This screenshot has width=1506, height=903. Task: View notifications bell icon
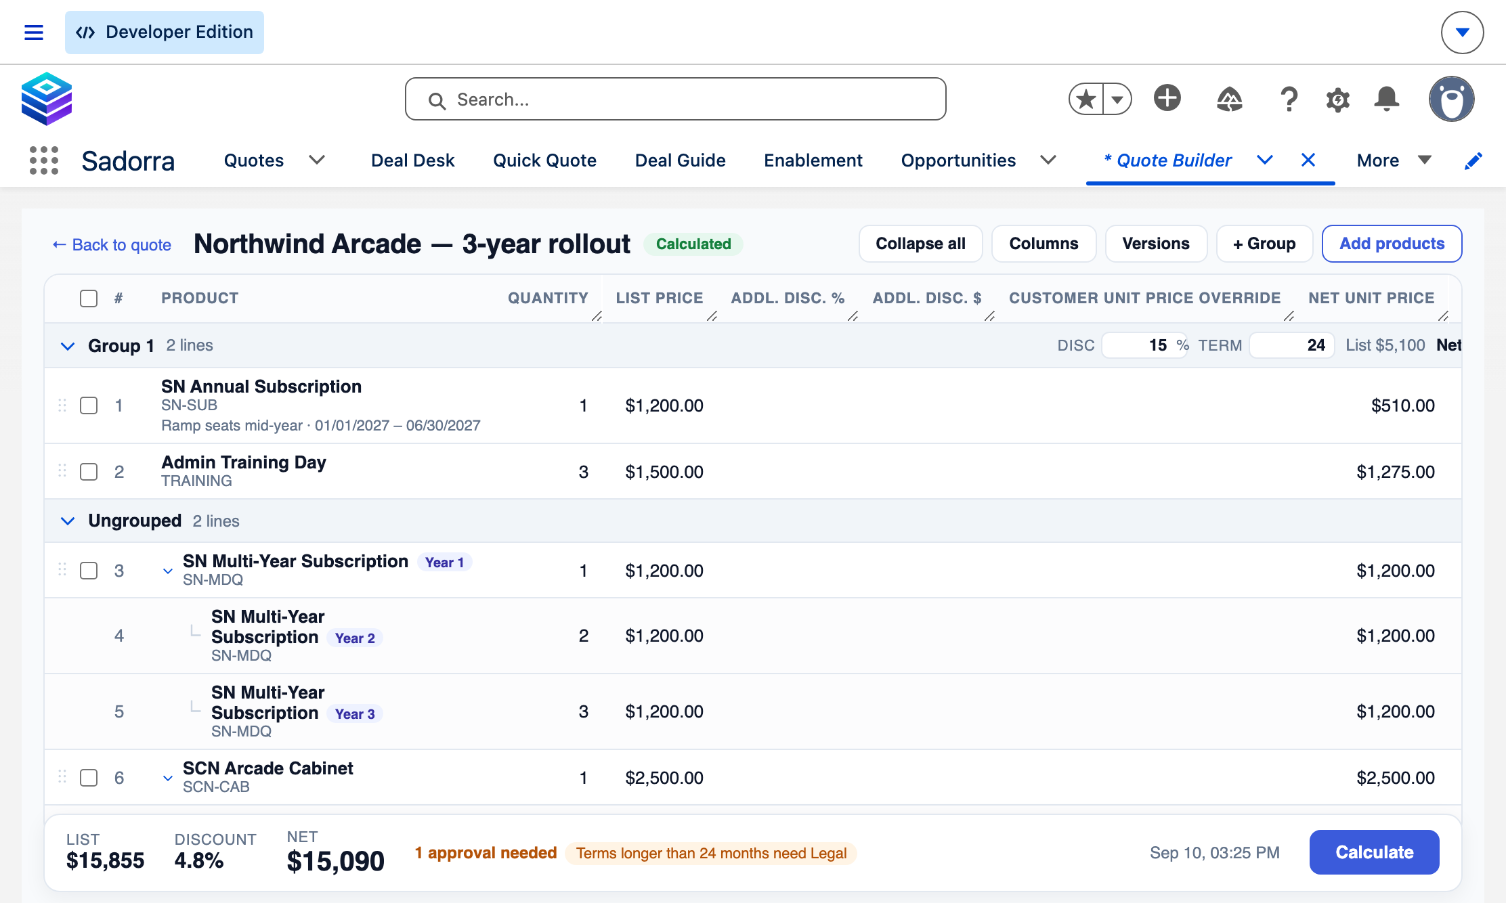pos(1387,100)
